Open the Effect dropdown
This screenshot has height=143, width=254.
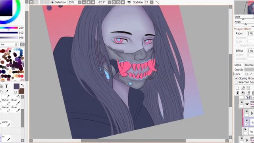point(250,51)
